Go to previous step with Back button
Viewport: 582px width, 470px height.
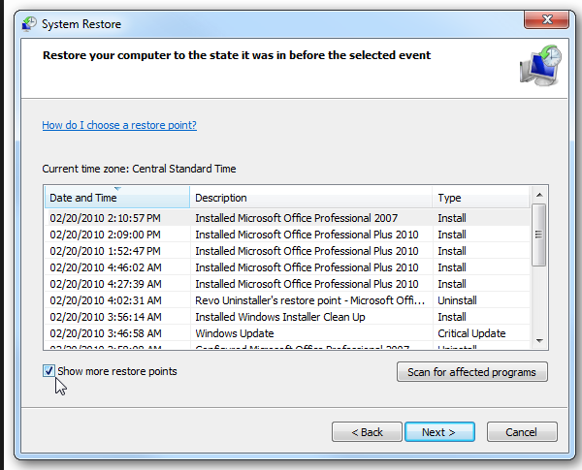pyautogui.click(x=367, y=432)
